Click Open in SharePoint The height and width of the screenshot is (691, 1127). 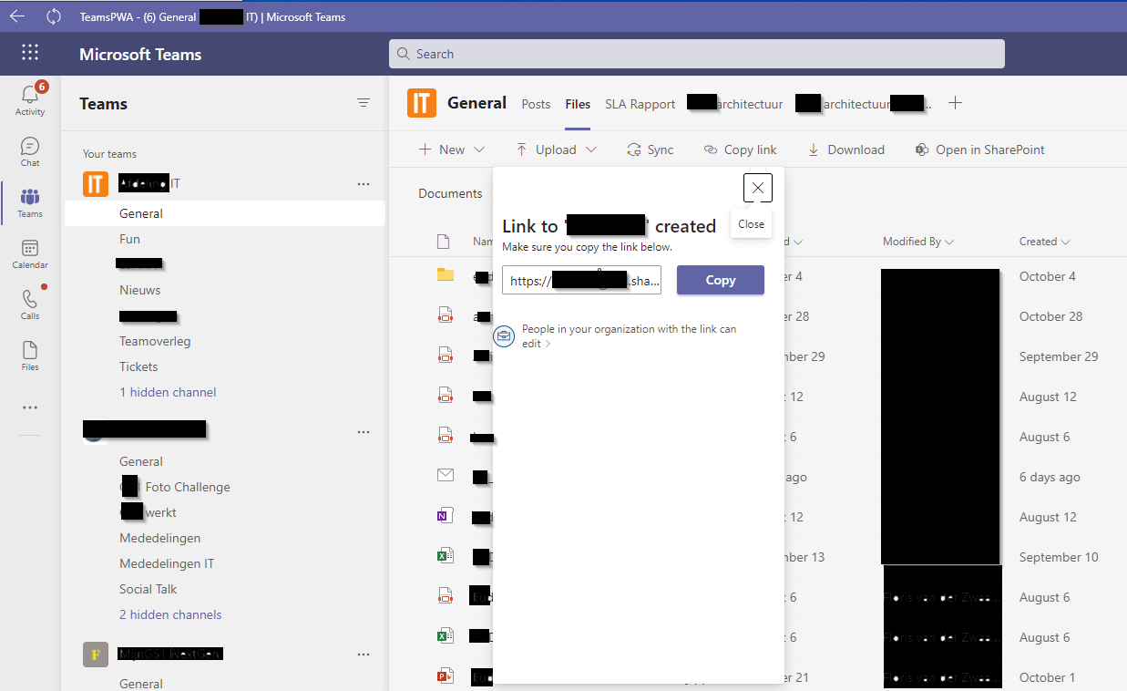pos(979,150)
